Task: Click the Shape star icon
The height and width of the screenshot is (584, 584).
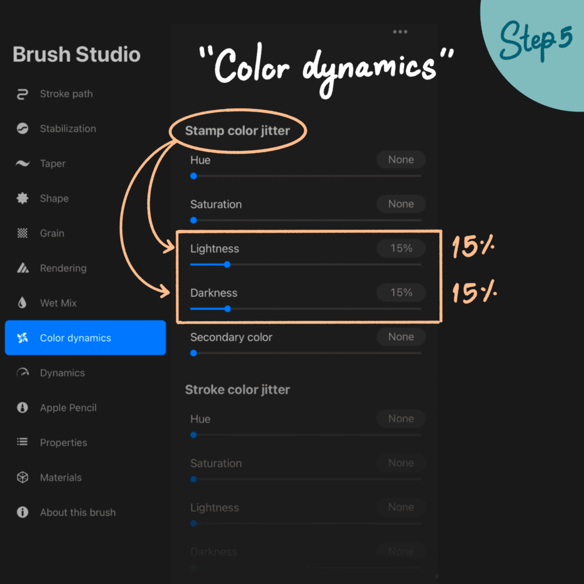Action: point(22,198)
